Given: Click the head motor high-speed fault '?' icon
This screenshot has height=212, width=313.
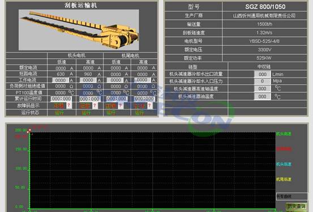Looking at the screenshot, I should (95, 106).
